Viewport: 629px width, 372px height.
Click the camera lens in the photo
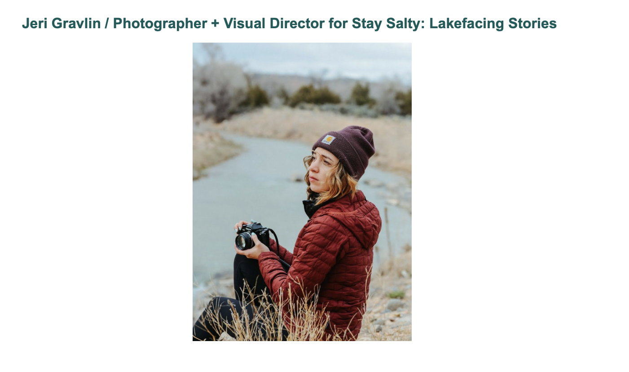click(x=243, y=241)
